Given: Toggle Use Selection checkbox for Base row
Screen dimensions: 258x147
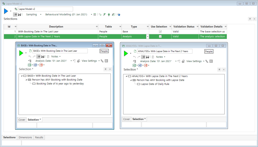Looking at the screenshot, I should click(160, 32).
